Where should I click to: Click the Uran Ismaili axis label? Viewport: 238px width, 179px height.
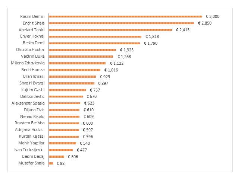click(x=34, y=76)
